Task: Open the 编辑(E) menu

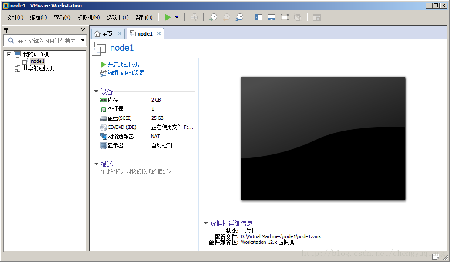Action: (x=38, y=17)
